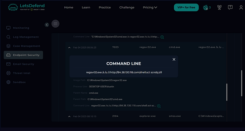Collapse the explorer.exe process row chevron
245x131 pixels.
(x=69, y=116)
